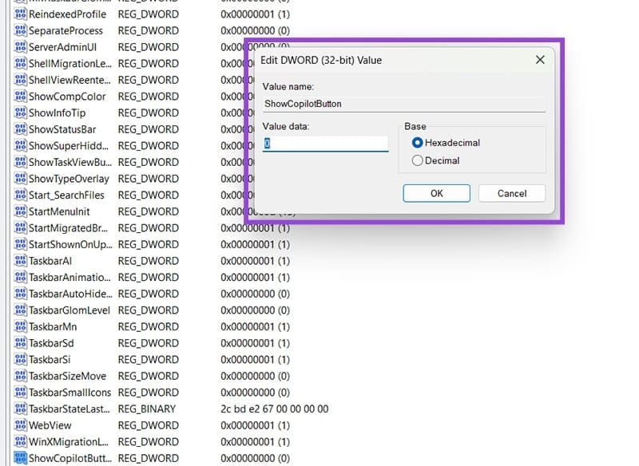Click the TaskbarStateLastRun binary value icon
The image size is (639, 466).
click(x=21, y=409)
